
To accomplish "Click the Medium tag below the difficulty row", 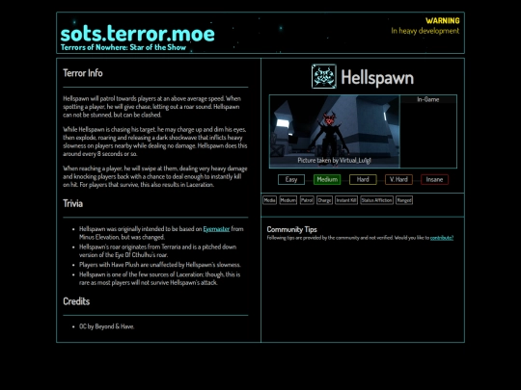I will [x=288, y=200].
